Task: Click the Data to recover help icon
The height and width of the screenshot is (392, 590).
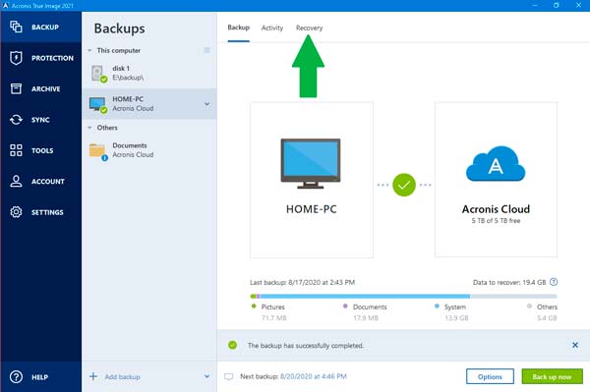Action: tap(554, 282)
